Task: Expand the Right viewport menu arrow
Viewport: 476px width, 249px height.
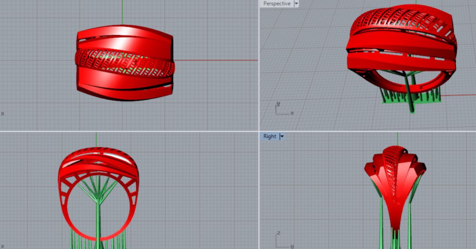Action: tap(282, 136)
